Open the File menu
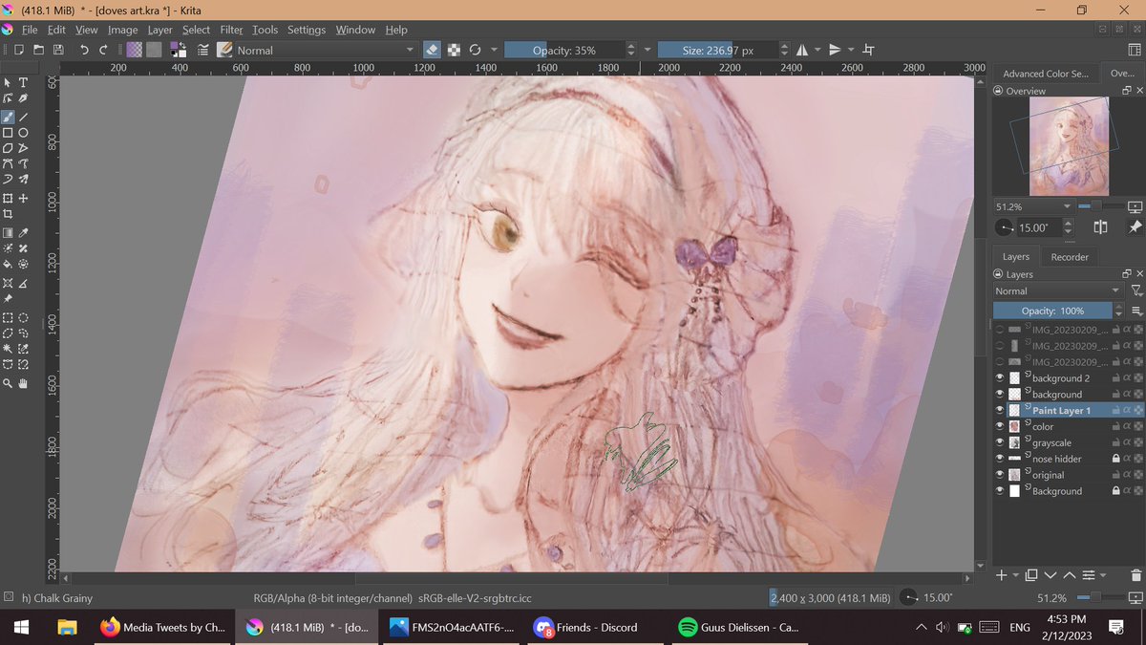 point(29,30)
